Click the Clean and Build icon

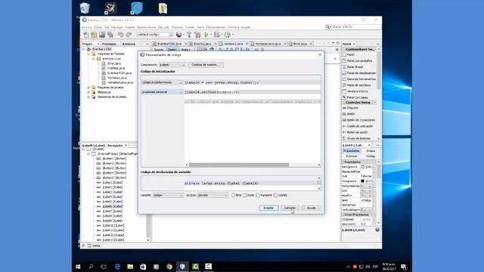197,35
